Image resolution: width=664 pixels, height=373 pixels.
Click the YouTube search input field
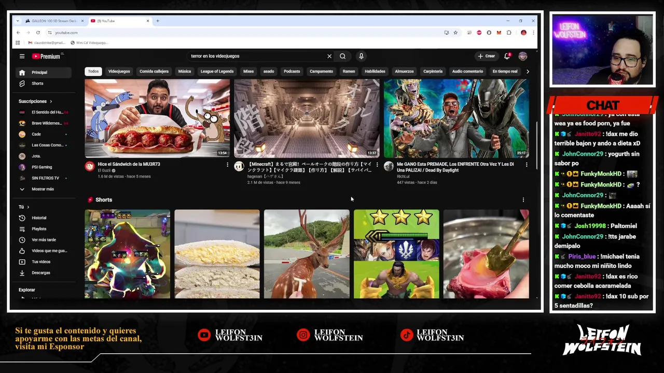pyautogui.click(x=257, y=56)
